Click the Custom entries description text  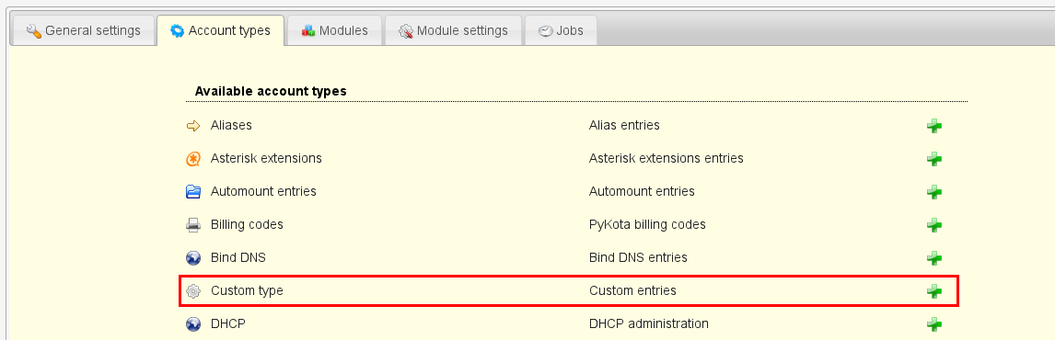click(x=632, y=290)
